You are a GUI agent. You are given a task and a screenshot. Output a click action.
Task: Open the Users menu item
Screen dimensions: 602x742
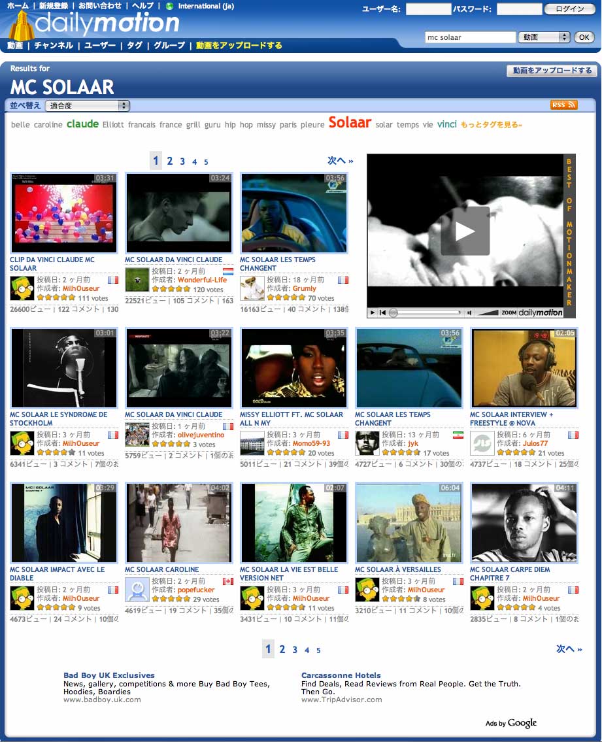[100, 45]
